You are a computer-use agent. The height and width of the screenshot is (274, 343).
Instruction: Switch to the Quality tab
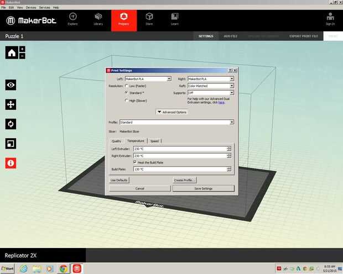pos(116,141)
